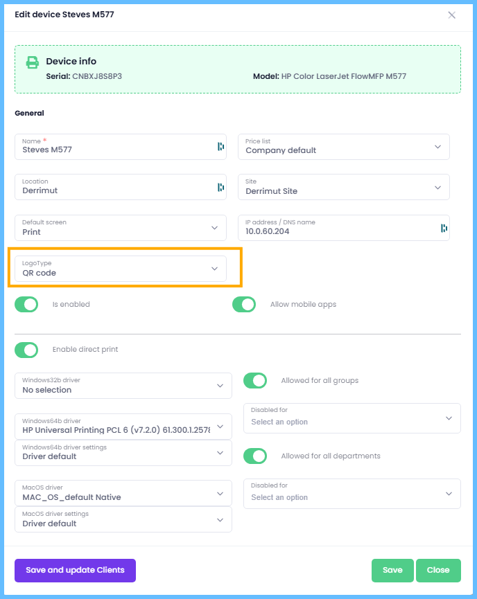Open the Default screen dropdown
477x599 pixels.
(x=121, y=228)
